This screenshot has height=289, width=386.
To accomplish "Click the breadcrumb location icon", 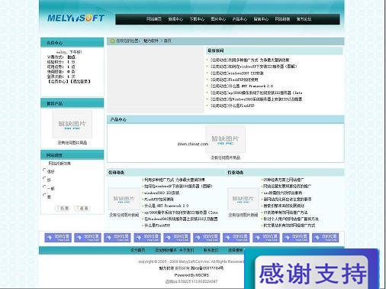I will pos(112,41).
